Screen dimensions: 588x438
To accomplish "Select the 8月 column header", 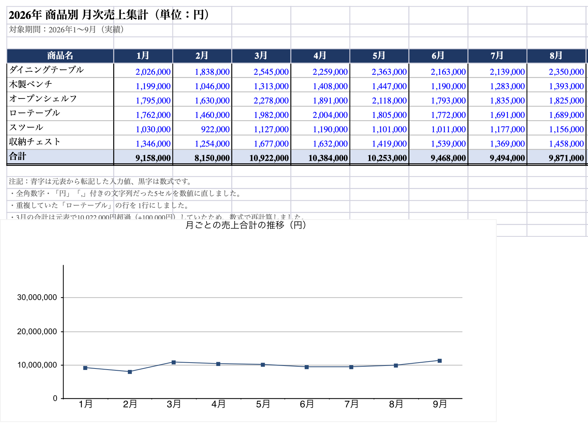I will (x=556, y=56).
